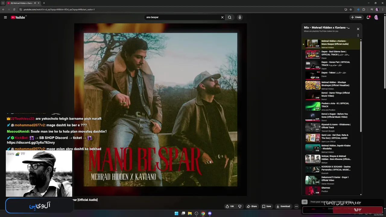Focus the browser address bar
The image size is (386, 217).
coord(181,9)
